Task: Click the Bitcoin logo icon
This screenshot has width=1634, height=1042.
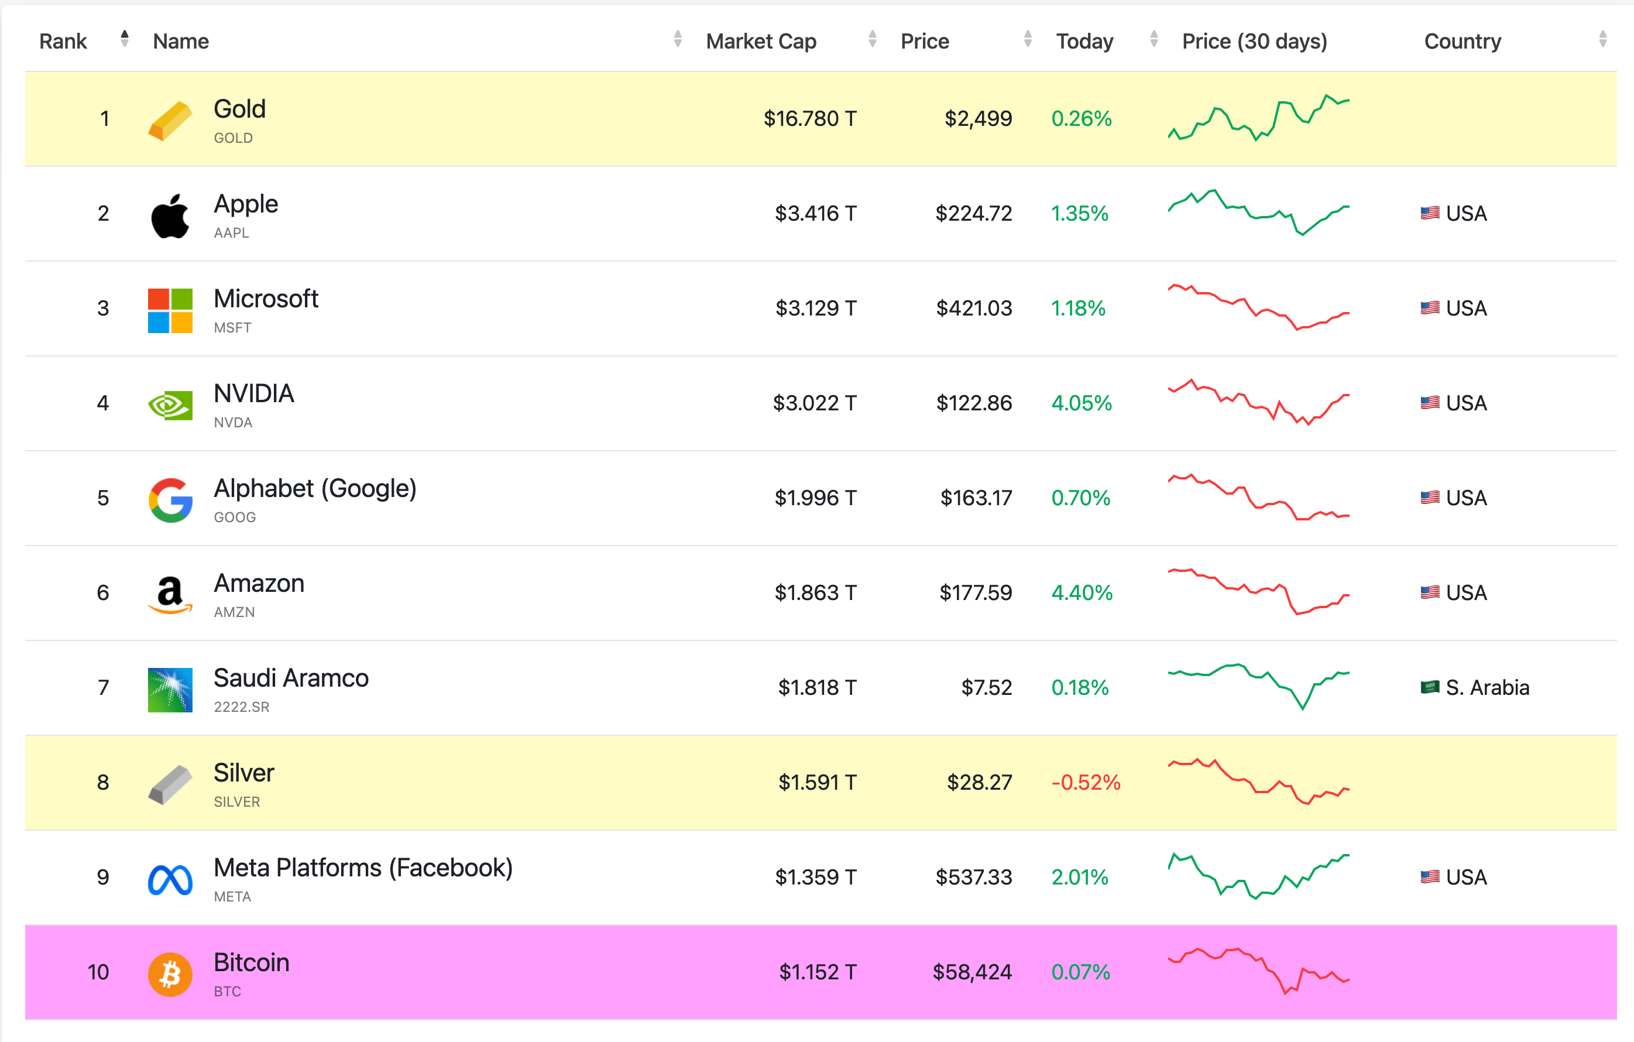Action: tap(170, 974)
